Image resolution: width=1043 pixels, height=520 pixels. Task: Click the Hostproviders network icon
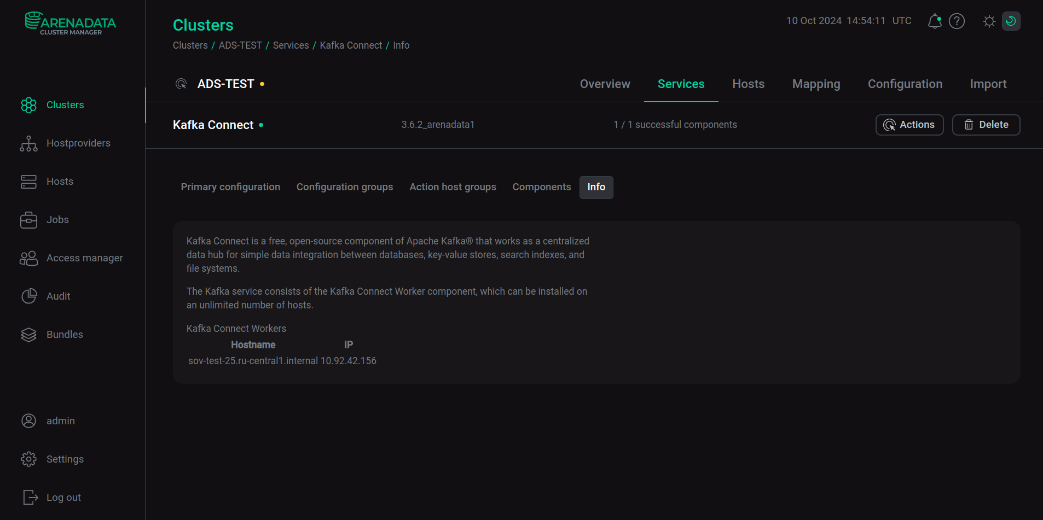click(28, 143)
